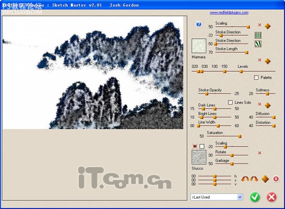Screen dimensions: 285x209
Task: Open the Stucco texture thumbnail selector
Action: pyautogui.click(x=199, y=157)
